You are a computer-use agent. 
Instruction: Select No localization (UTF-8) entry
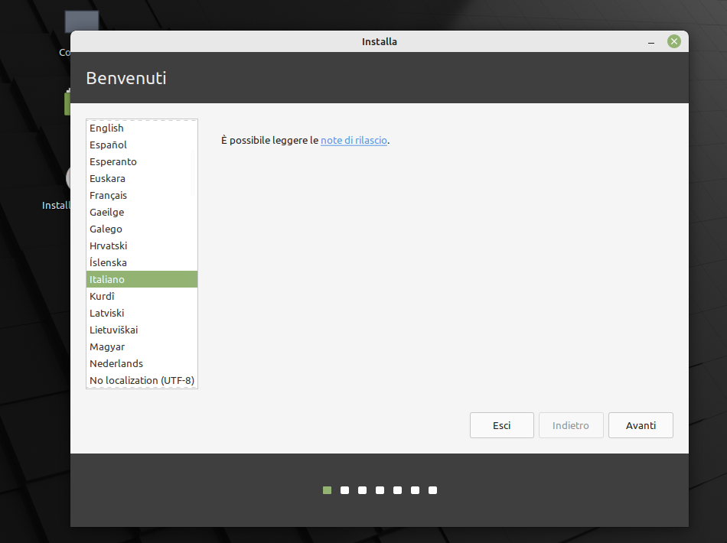point(142,380)
